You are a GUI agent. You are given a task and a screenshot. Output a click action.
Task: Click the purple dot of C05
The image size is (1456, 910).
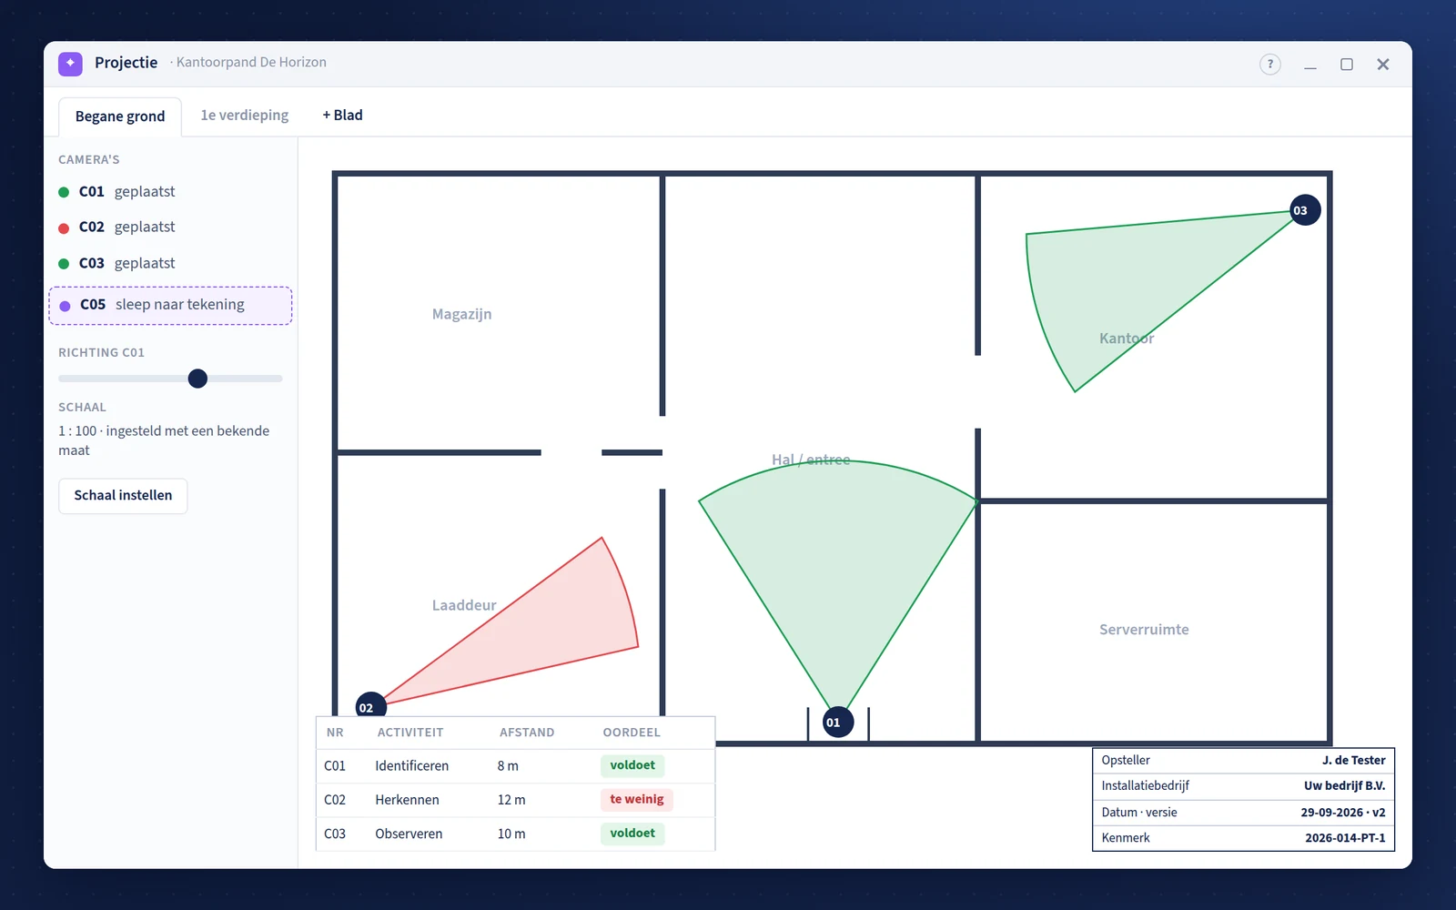[x=65, y=306]
